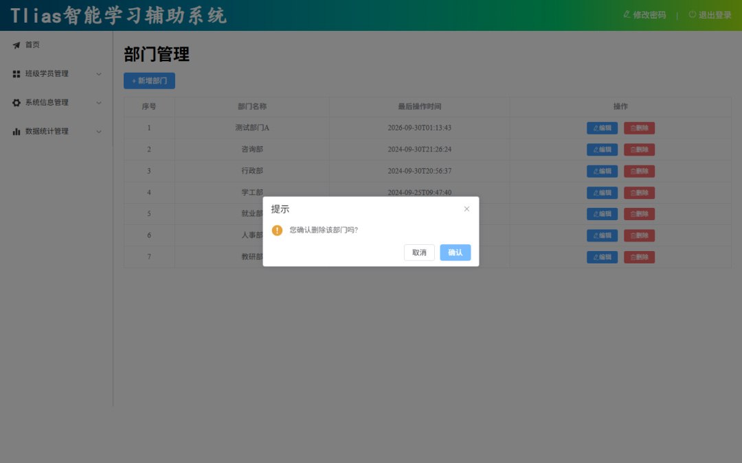The width and height of the screenshot is (742, 463).
Task: Delete the 人事部 row (row 6)
Action: [640, 235]
